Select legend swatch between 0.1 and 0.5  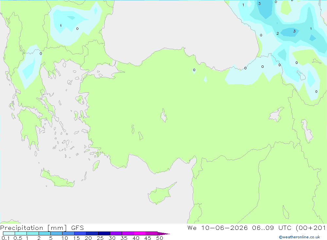pyautogui.click(x=9, y=233)
